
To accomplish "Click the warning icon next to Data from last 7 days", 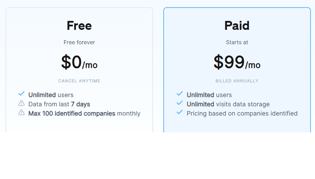I will point(22,103).
